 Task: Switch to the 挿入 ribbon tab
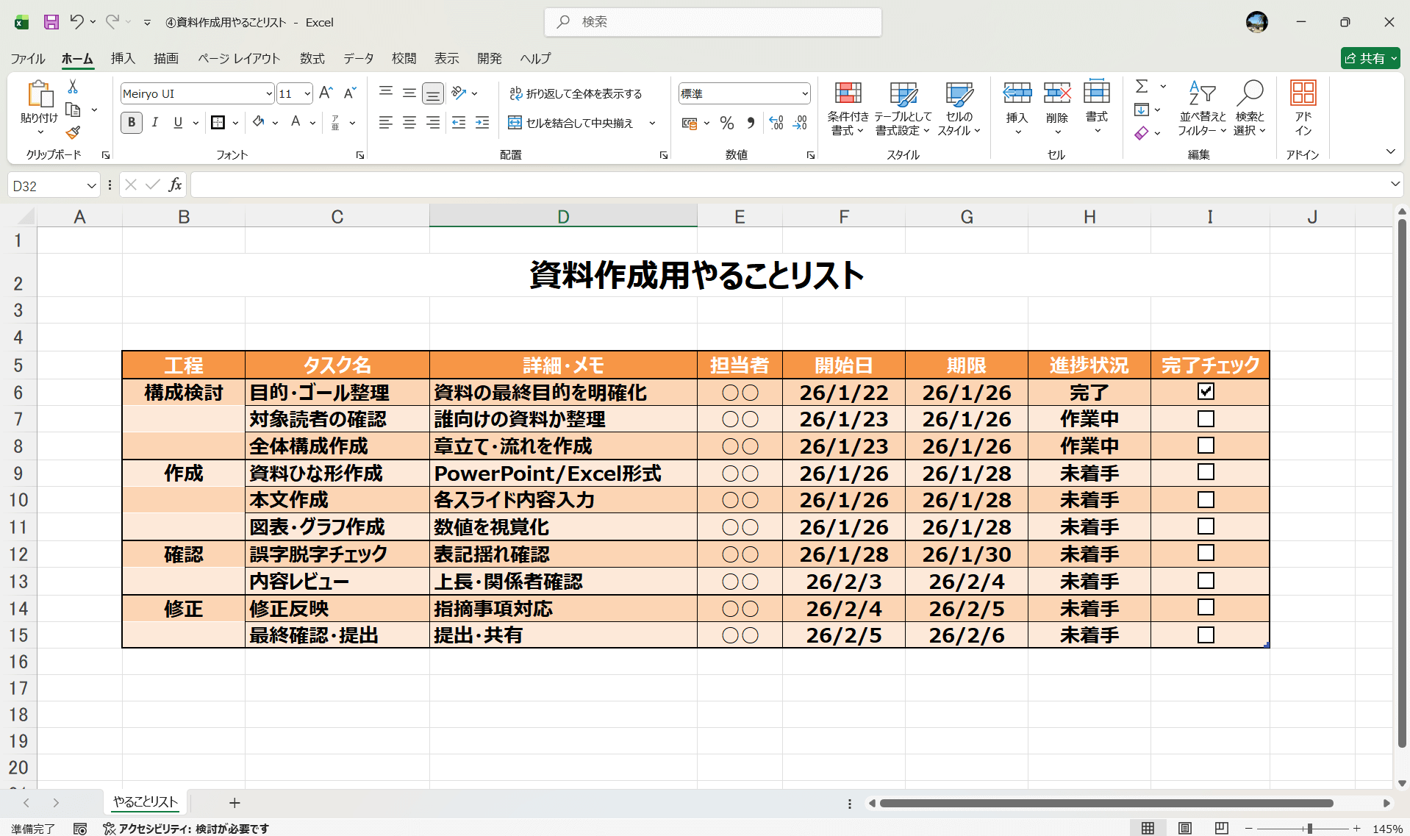tap(122, 58)
